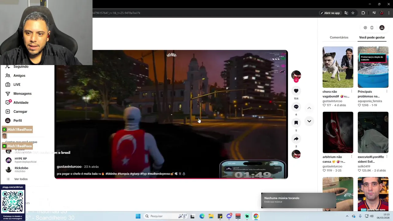Open File Explorer from taskbar
Image resolution: width=393 pixels, height=221 pixels.
point(211,216)
